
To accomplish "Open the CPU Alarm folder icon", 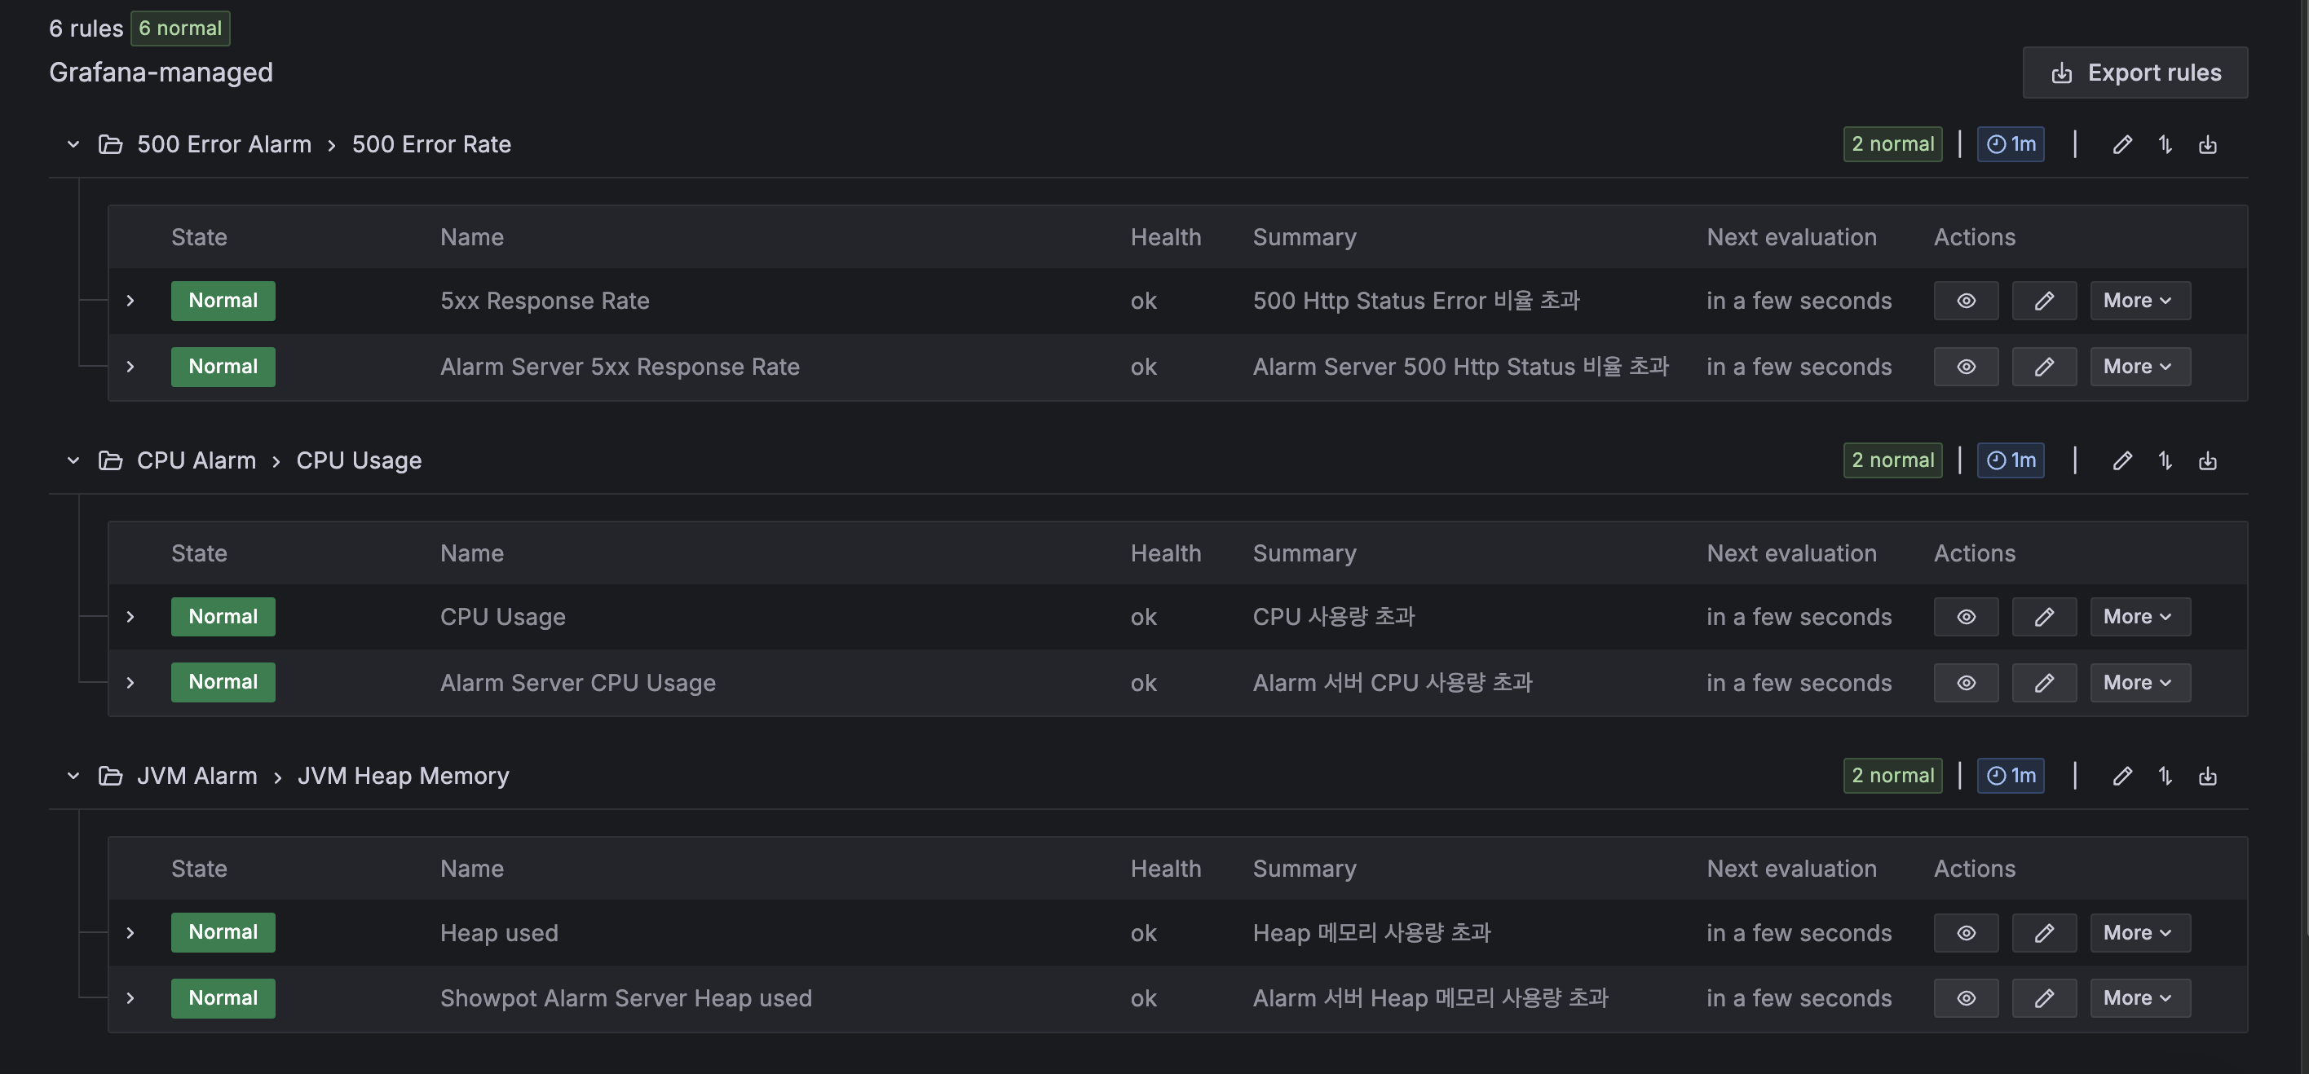I will click(110, 460).
